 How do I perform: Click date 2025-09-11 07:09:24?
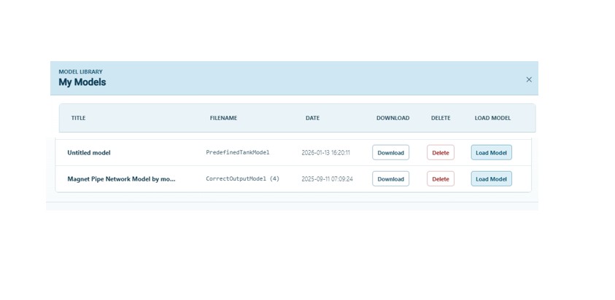327,179
